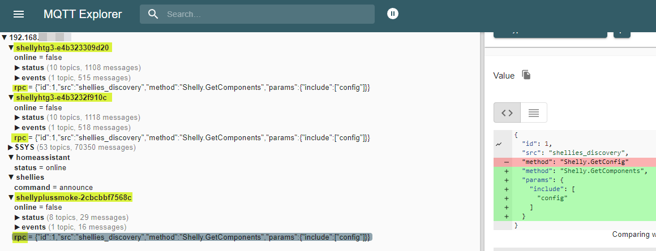Viewport: 656px width, 251px height.
Task: Expand status under shellyhtg3-e4b323309d20
Action: point(17,68)
